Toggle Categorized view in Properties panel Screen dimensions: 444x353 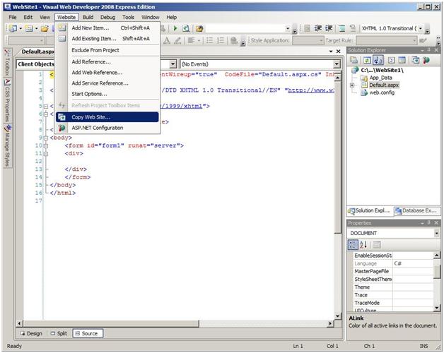pyautogui.click(x=354, y=244)
